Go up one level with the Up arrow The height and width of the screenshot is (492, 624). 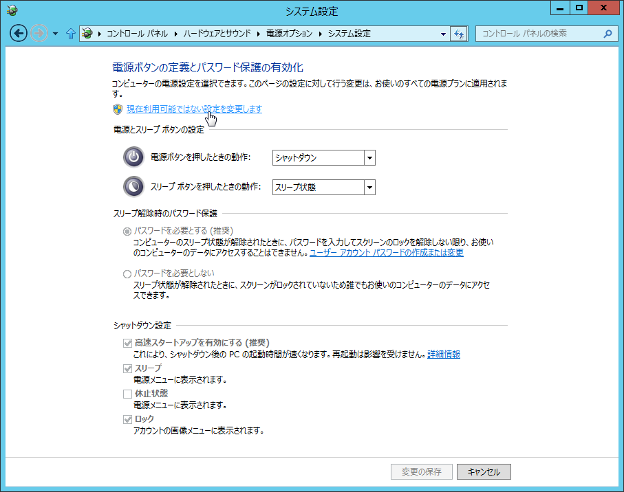pos(70,34)
